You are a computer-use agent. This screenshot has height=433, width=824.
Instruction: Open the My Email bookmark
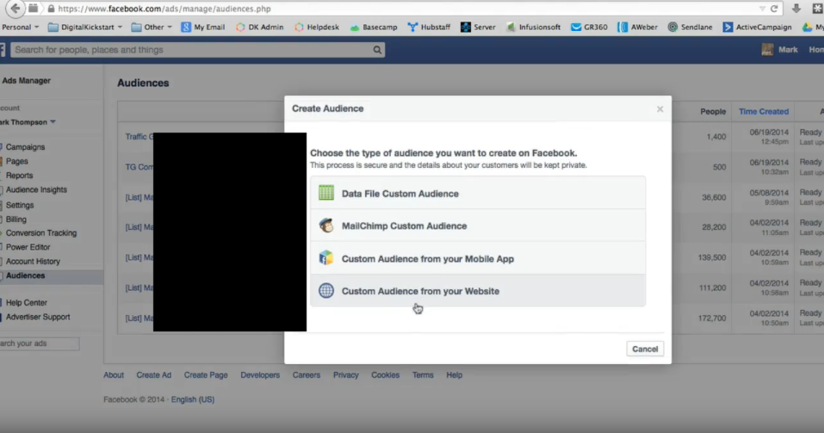click(x=203, y=27)
